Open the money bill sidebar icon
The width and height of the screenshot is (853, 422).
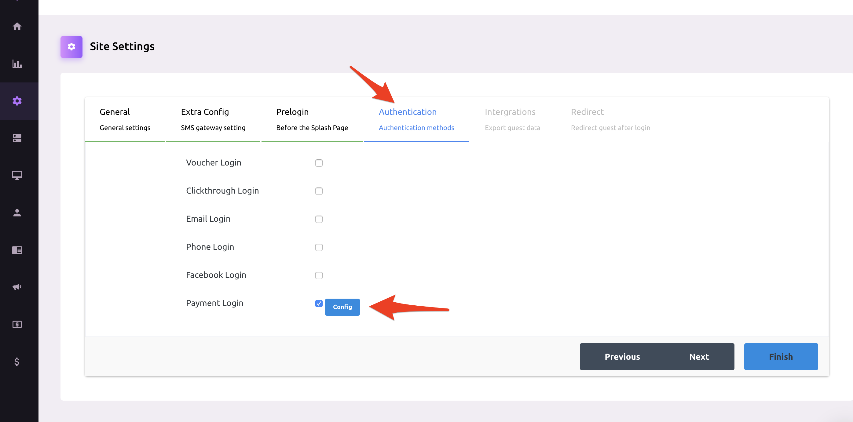pos(17,324)
